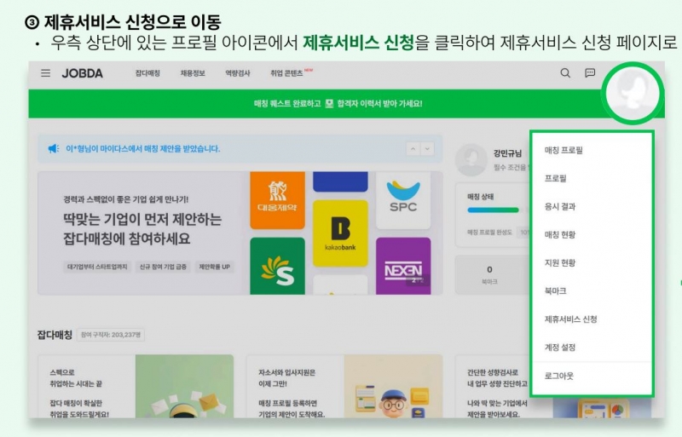
Task: Choose 로그아웃 from the profile menu
Action: click(x=560, y=376)
